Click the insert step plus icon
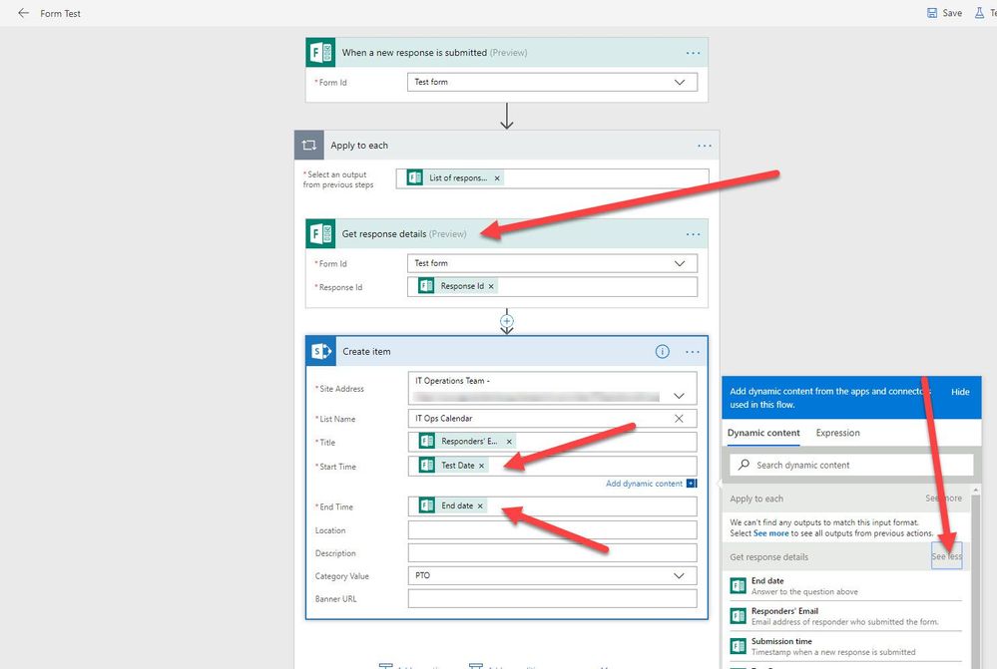The height and width of the screenshot is (669, 997). click(507, 321)
